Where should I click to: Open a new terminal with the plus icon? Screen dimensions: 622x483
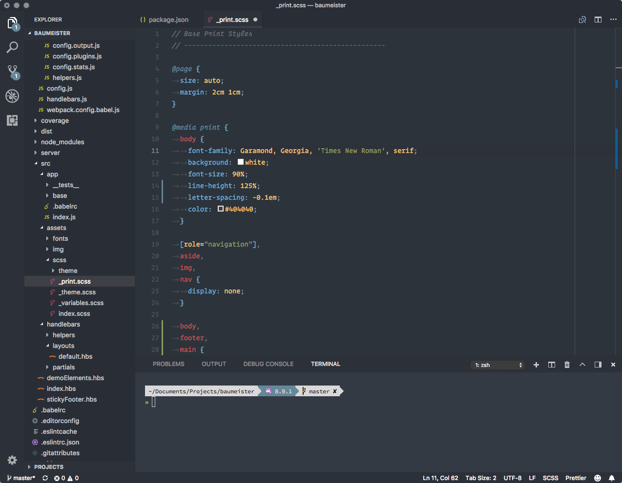pos(536,364)
